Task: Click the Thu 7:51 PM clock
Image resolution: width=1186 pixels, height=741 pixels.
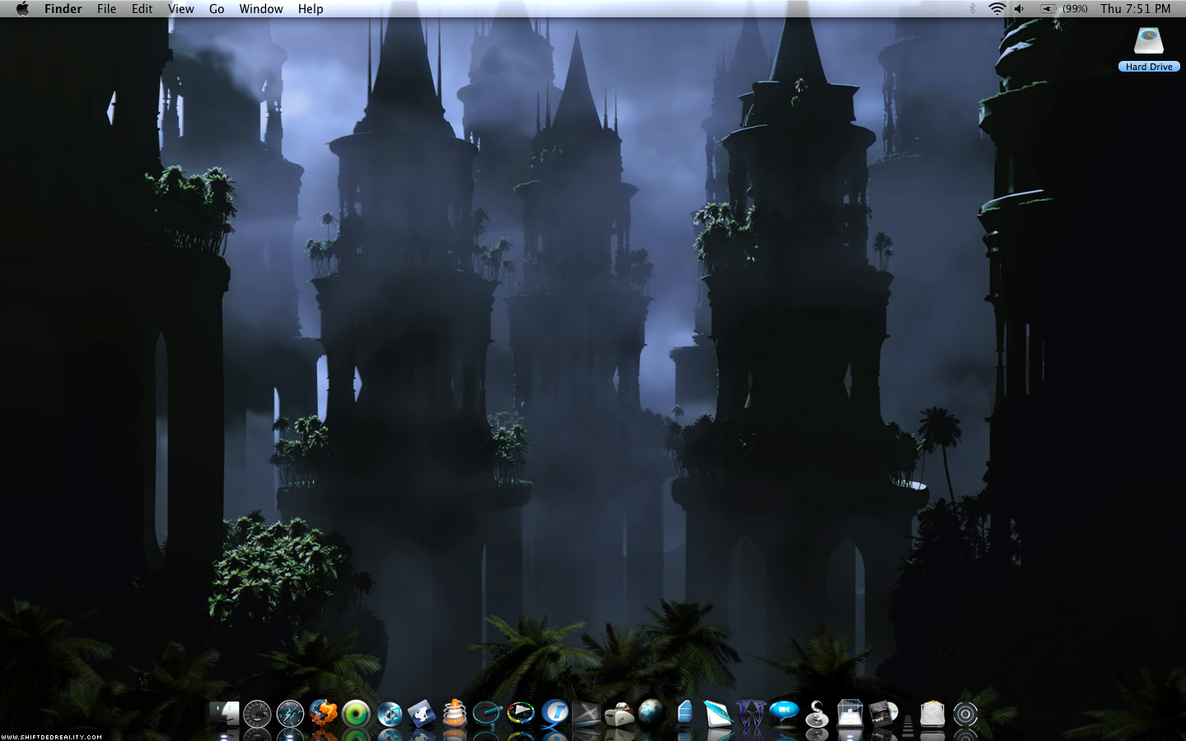Action: pyautogui.click(x=1136, y=9)
